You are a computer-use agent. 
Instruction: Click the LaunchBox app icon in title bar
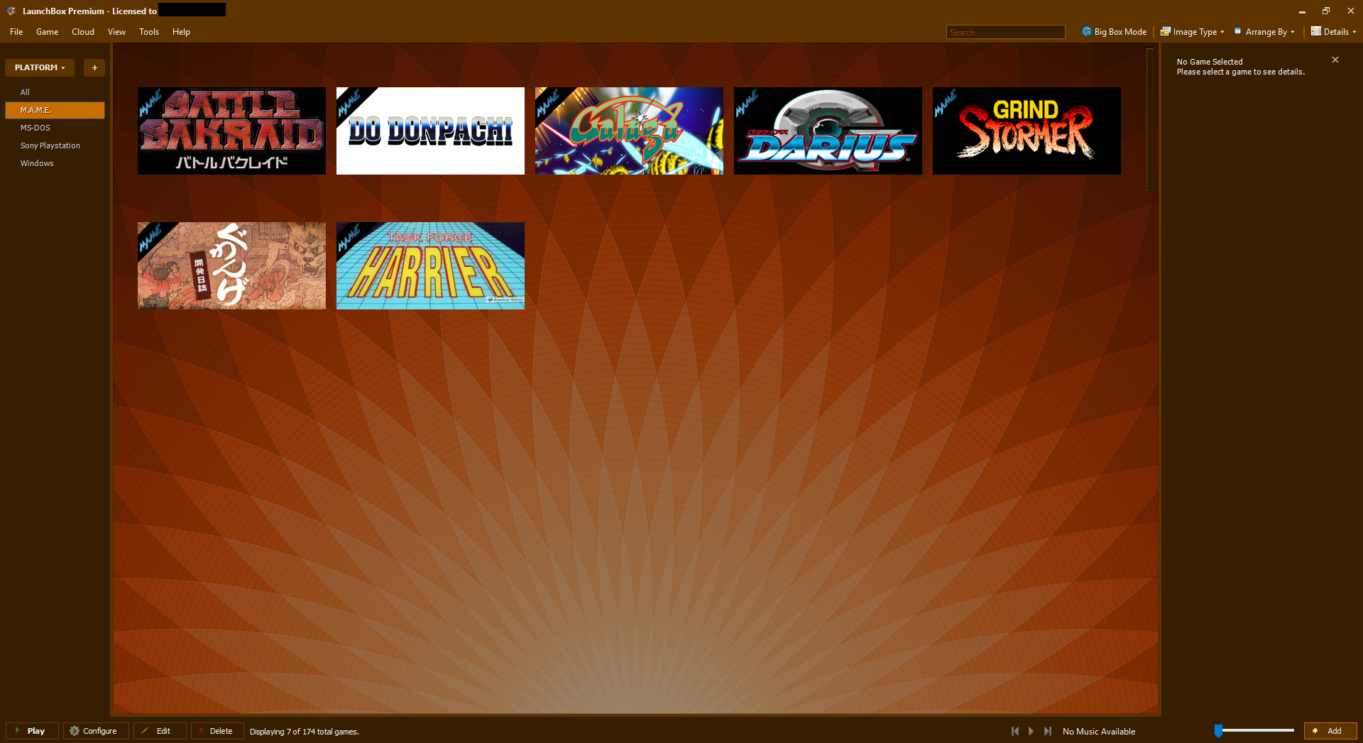pyautogui.click(x=11, y=11)
